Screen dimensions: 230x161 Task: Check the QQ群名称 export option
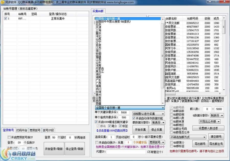pyautogui.click(x=171, y=111)
